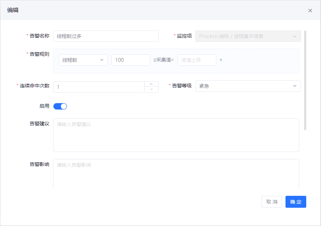Click the chevron arrow in 告警等级 field
Image resolution: width=321 pixels, height=226 pixels.
295,86
